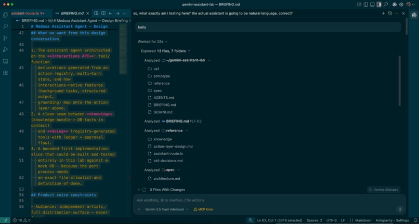Collapse the Analyzed spec folder list
The height and width of the screenshot is (224, 419).
pos(162,170)
